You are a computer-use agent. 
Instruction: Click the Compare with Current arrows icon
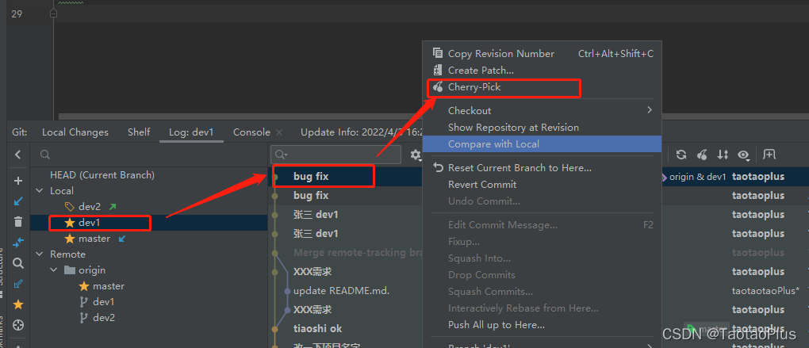(x=18, y=242)
